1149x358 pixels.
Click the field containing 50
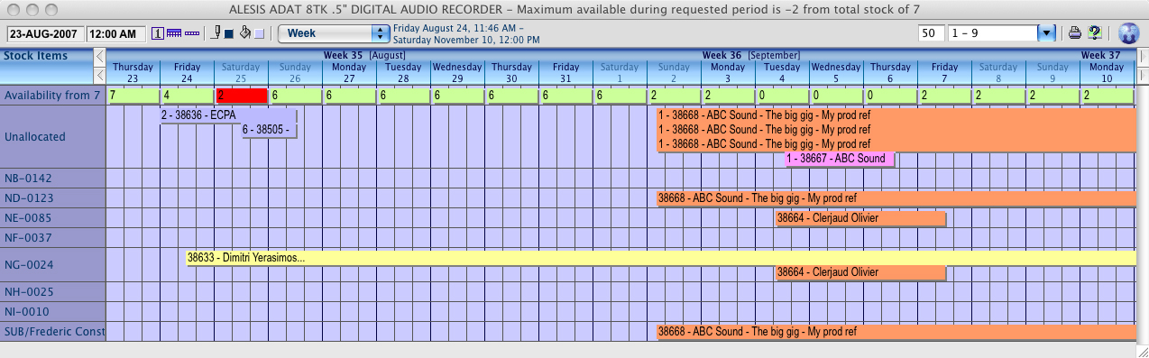[932, 33]
